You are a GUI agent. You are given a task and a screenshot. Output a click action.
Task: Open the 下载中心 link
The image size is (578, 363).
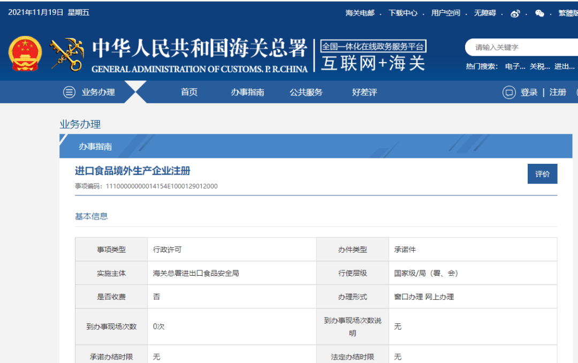[x=402, y=13]
